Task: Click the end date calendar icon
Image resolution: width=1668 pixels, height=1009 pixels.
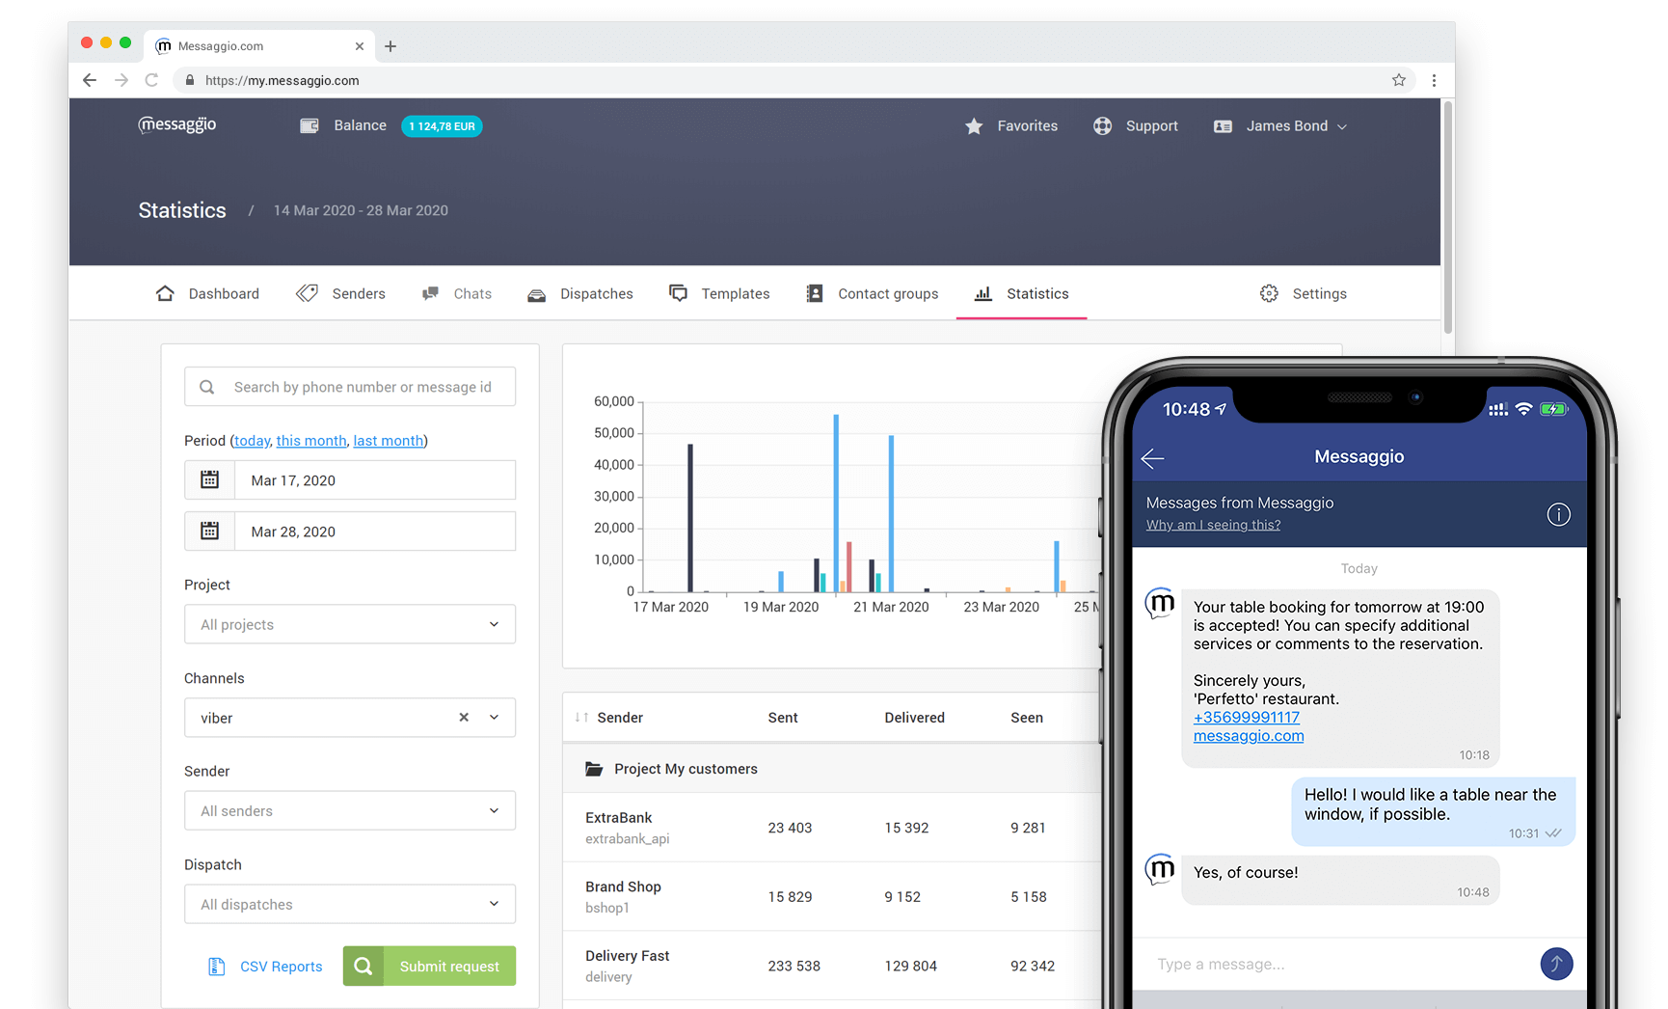Action: tap(209, 531)
